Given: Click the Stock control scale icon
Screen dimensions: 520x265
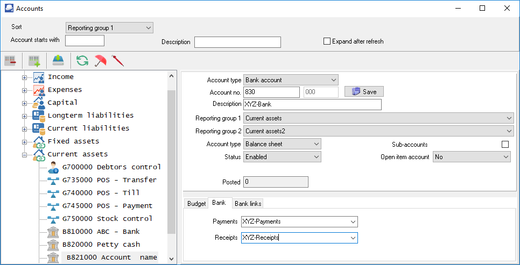Looking at the screenshot, I should click(53, 219).
